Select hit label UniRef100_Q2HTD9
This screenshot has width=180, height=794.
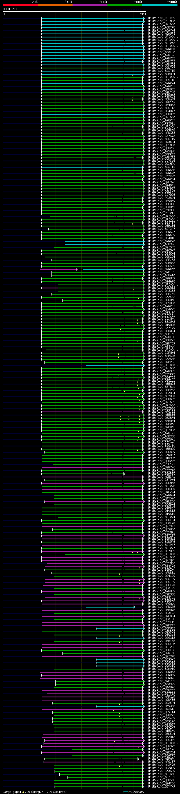[161, 343]
